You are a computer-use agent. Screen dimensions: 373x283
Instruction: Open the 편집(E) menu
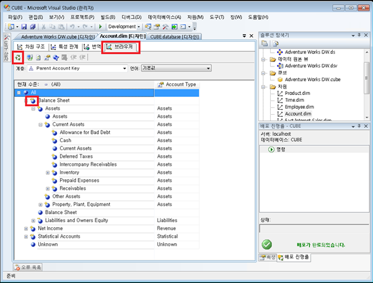click(x=36, y=17)
